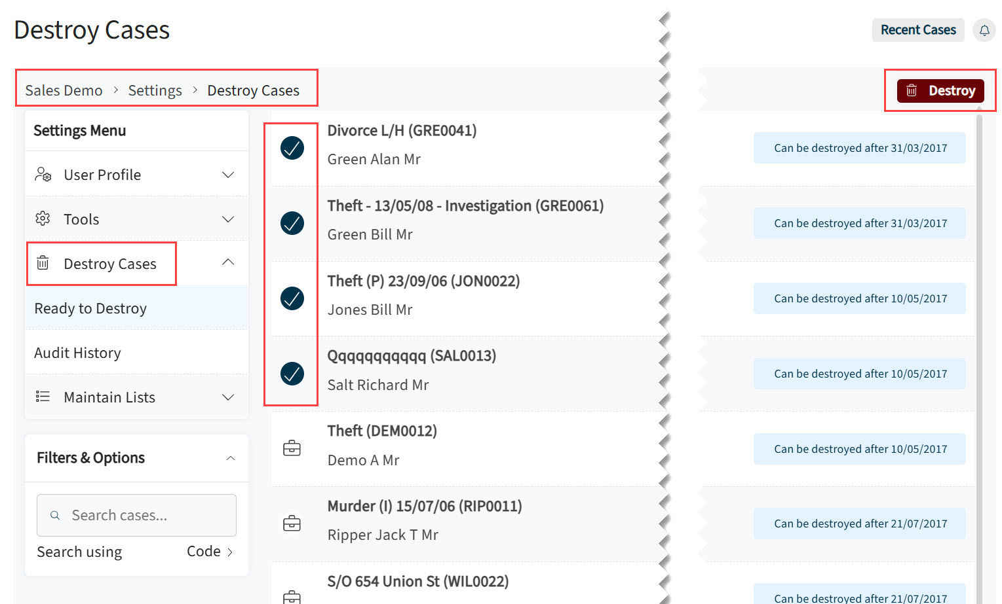Select briefcase icon for S/O 654 Union St
The image size is (1002, 604).
tap(292, 597)
